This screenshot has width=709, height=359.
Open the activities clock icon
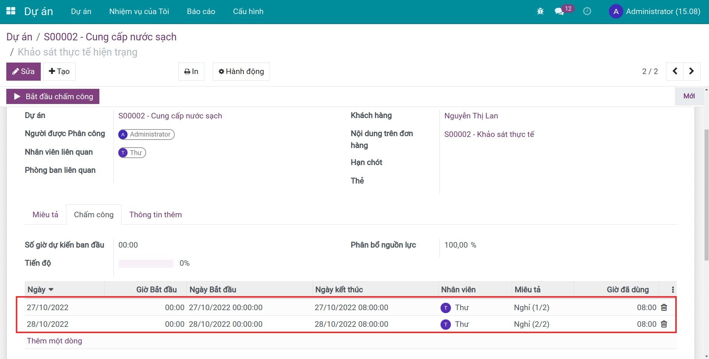(587, 11)
